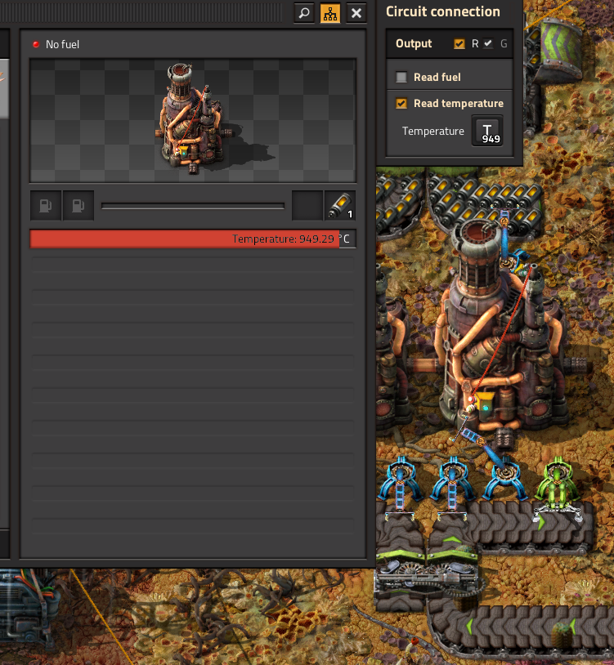Image resolution: width=614 pixels, height=665 pixels.
Task: Click the first empty fuel slot
Action: pyautogui.click(x=46, y=206)
